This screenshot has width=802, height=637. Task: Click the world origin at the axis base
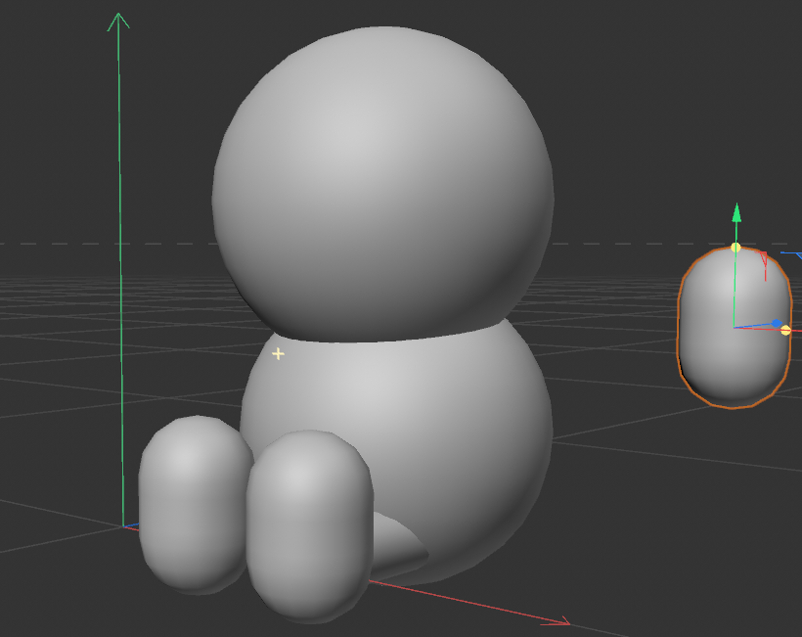[x=124, y=528]
